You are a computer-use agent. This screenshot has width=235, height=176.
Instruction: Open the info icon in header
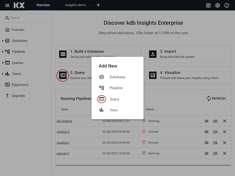point(227,5)
